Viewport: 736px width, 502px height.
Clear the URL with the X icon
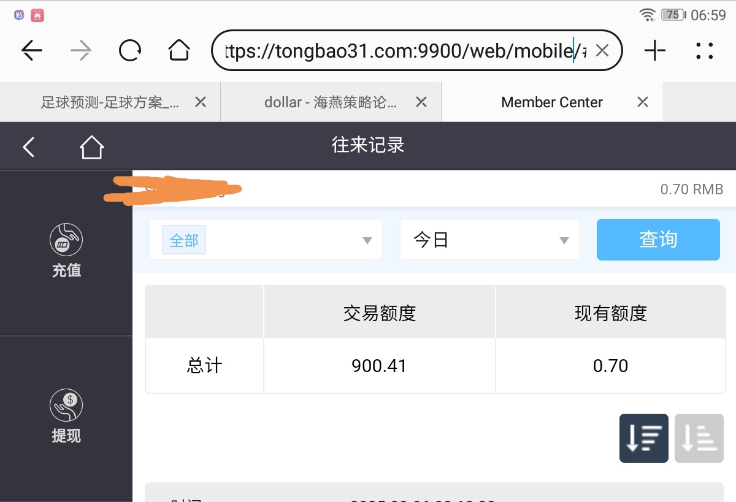click(602, 50)
